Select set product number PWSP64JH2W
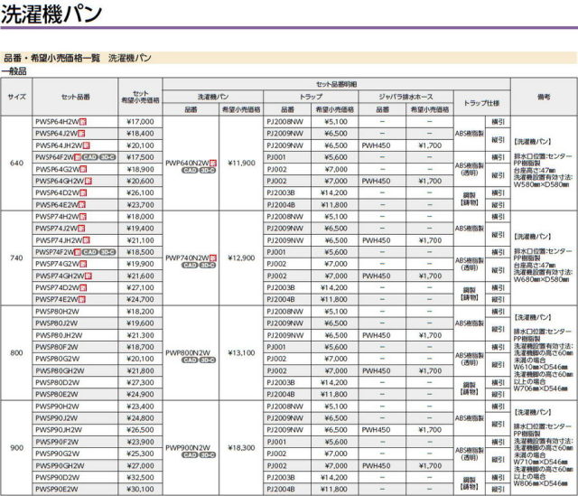The width and height of the screenshot is (578, 496). (59, 145)
